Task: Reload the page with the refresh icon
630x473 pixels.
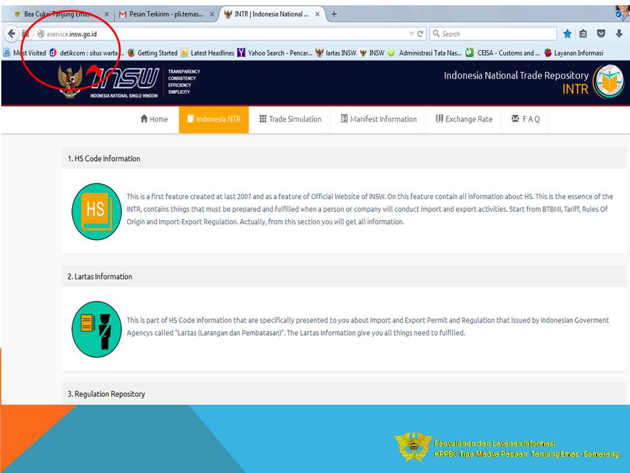Action: 420,34
